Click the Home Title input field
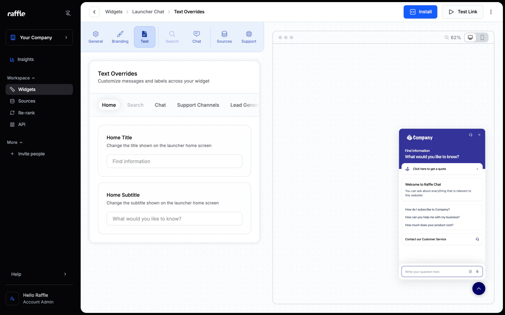 (174, 161)
